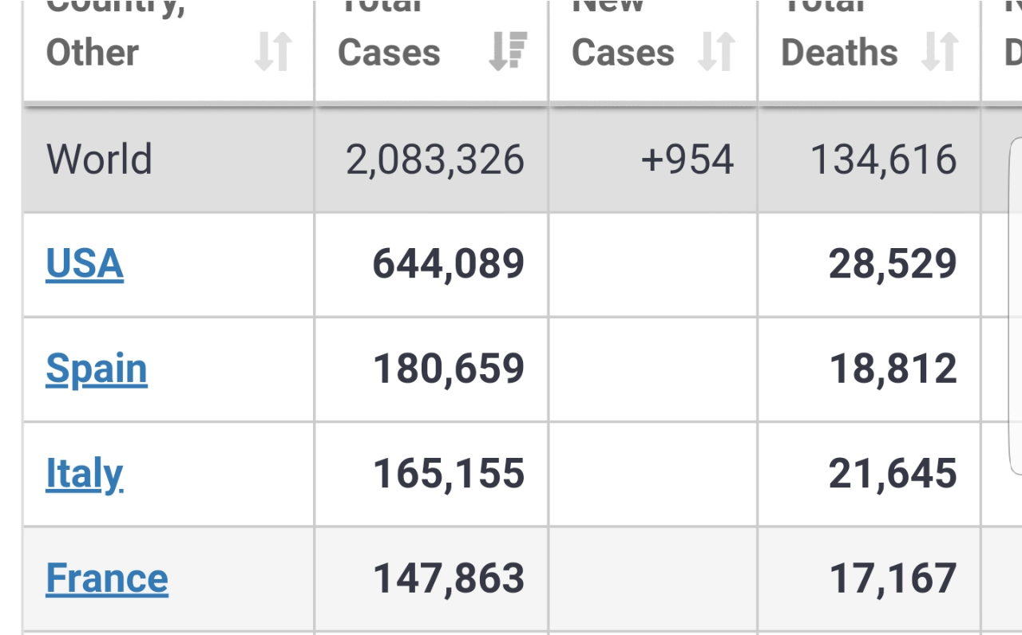
Task: Select the World row label cell
Action: [99, 160]
